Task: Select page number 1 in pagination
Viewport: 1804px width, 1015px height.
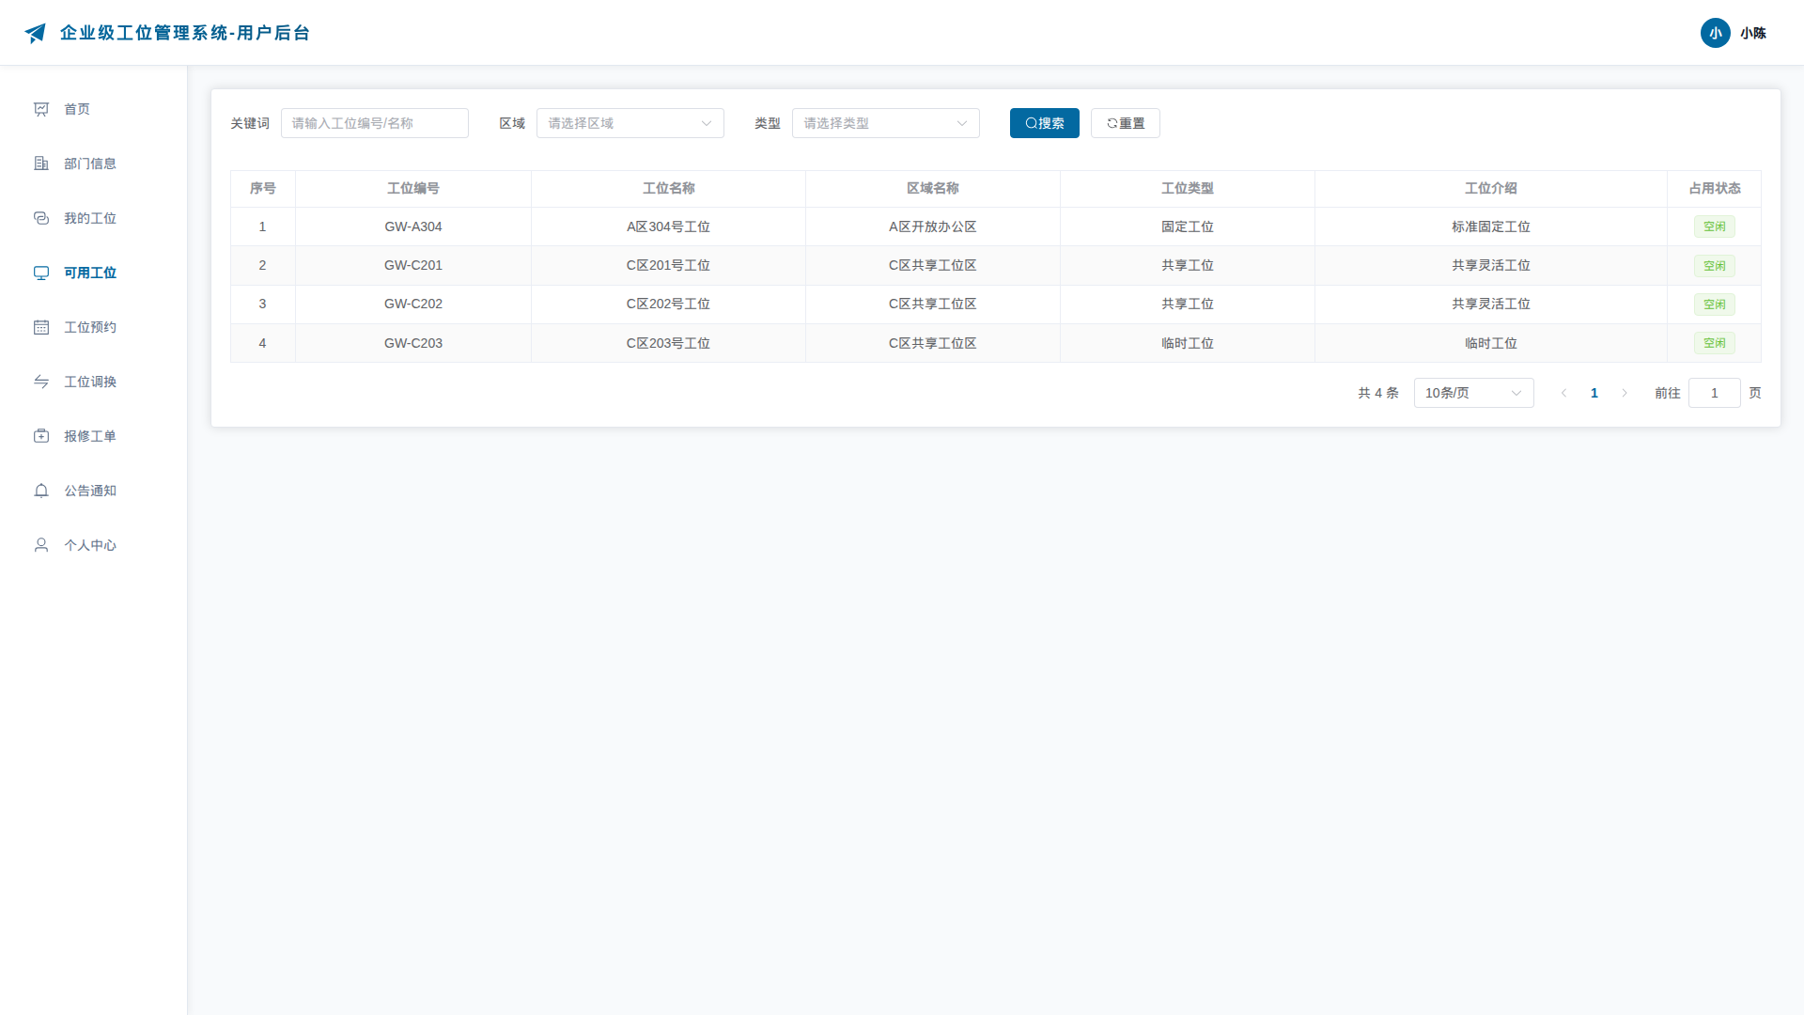Action: pyautogui.click(x=1594, y=393)
